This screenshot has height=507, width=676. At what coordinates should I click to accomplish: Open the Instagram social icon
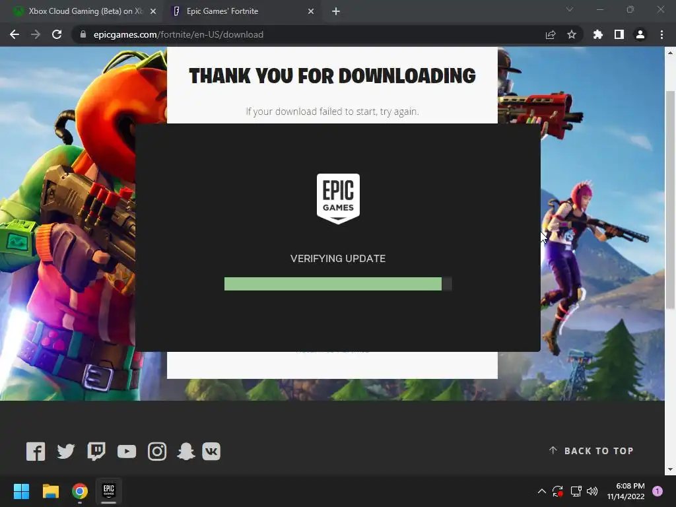pyautogui.click(x=157, y=452)
